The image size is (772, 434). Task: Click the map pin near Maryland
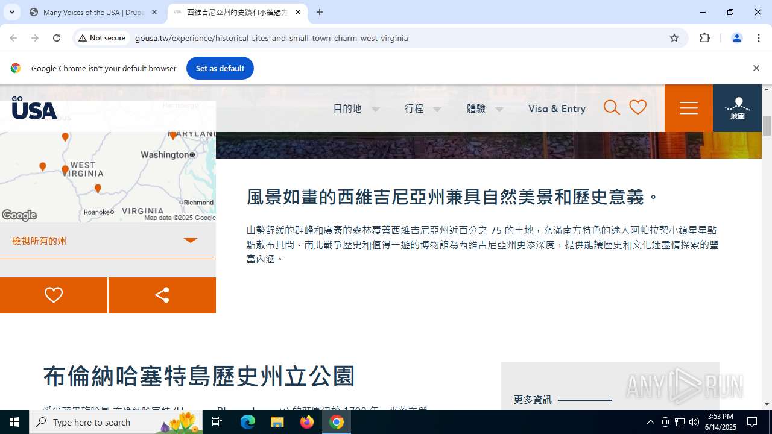[x=173, y=136]
